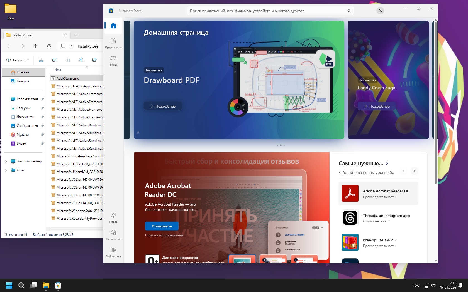Expand the 'Этот компьютер' tree node
This screenshot has height=292, width=468.
coord(6,161)
